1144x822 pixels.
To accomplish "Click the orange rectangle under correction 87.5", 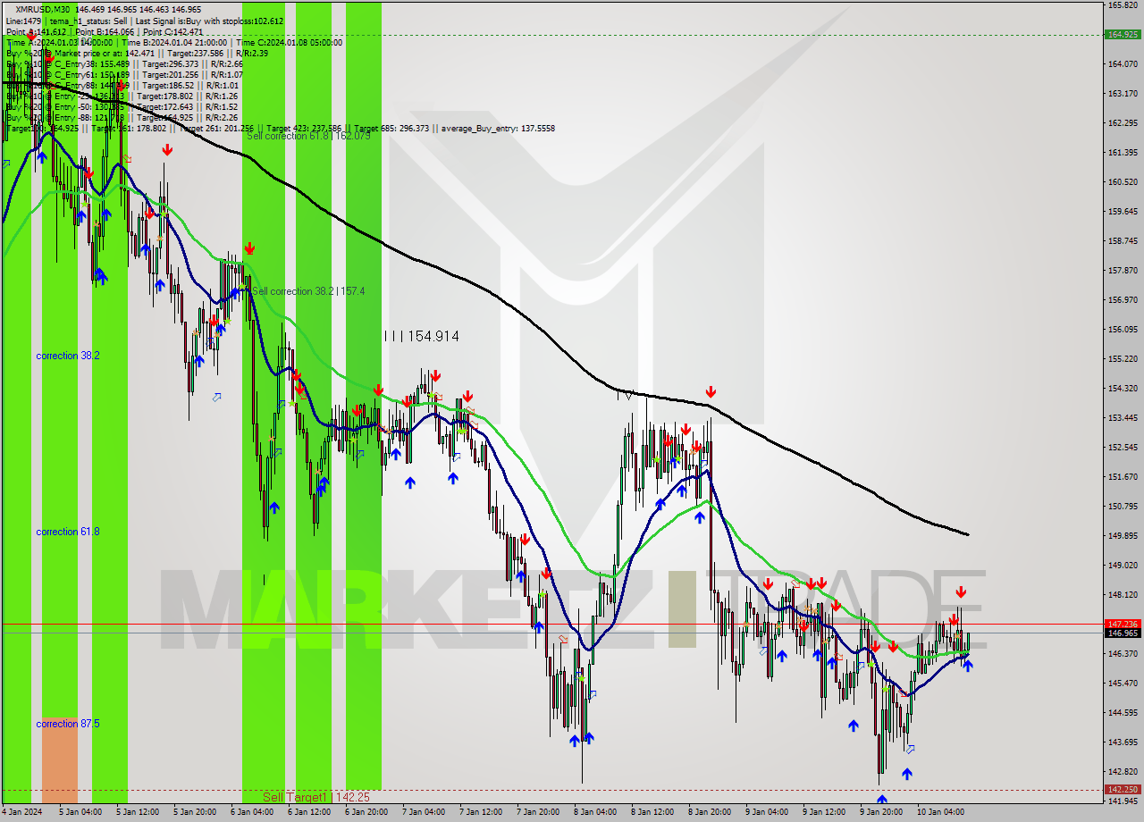I will (60, 762).
